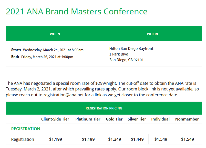Select the Individual column header
Screen dimensions: 206x148
(x=160, y=119)
